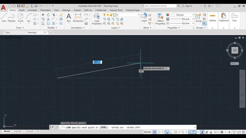Toggle snap mode in status bar
The image size is (246, 138).
tap(159, 132)
